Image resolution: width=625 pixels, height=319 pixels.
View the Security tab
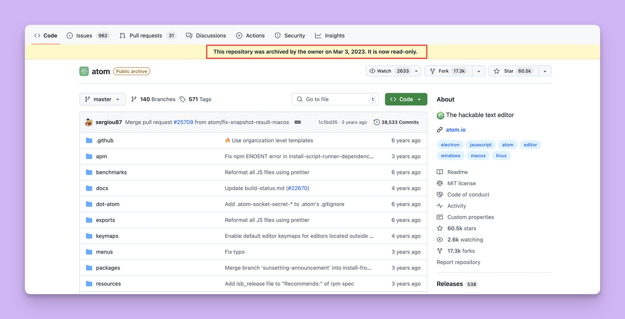[290, 36]
